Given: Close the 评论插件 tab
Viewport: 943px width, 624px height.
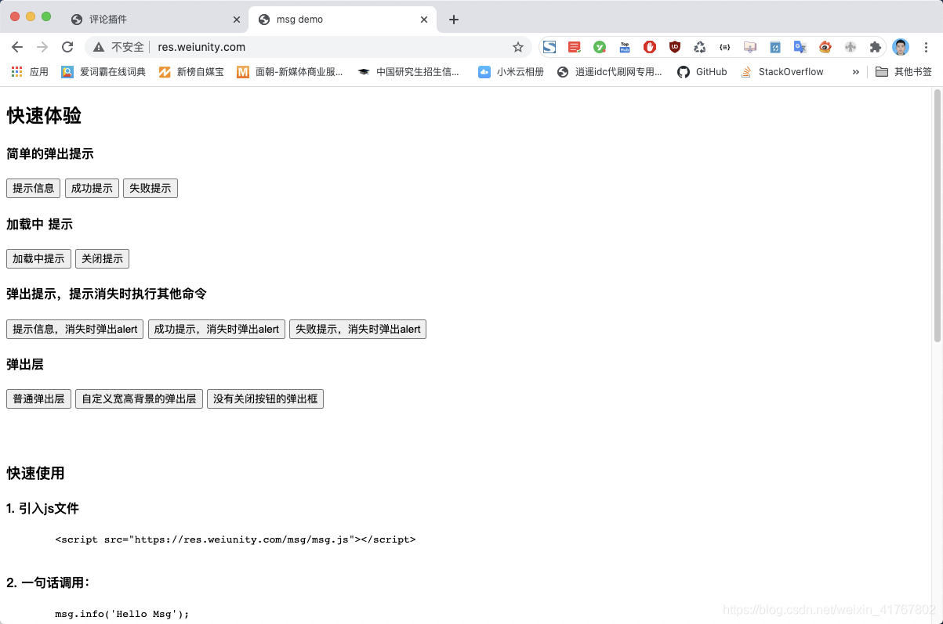Looking at the screenshot, I should point(237,20).
